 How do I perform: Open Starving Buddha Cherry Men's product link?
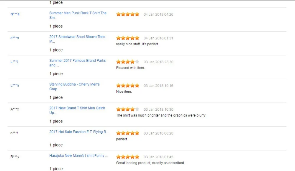(75, 87)
